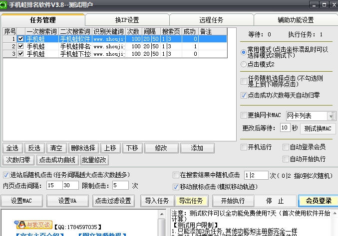
Task: Open the 辅助功能设置 tab
Action: pos(296,20)
